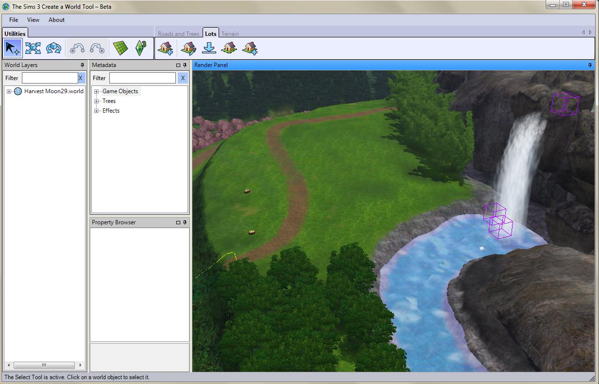Select the upper tree stump on the grass
599x384 pixels.
pos(247,191)
